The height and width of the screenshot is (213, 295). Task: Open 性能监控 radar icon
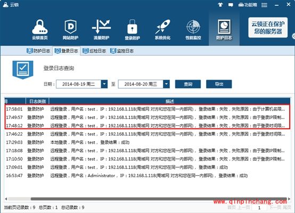coord(193,29)
